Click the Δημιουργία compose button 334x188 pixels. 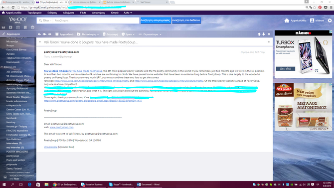pos(11,34)
